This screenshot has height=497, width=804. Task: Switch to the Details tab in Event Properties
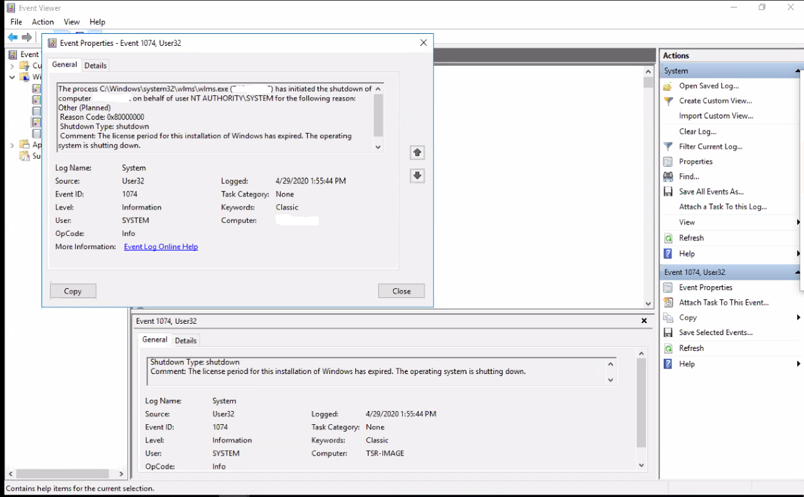pos(95,65)
